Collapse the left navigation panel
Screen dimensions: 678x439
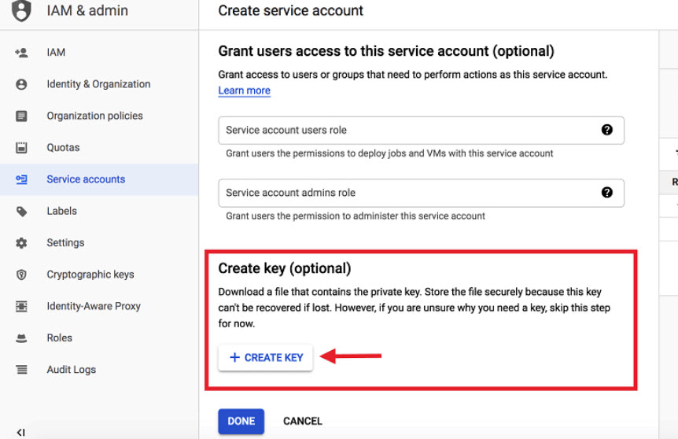point(21,432)
